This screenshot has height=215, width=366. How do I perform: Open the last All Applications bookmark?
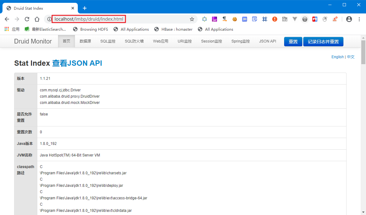pyautogui.click(x=215, y=29)
